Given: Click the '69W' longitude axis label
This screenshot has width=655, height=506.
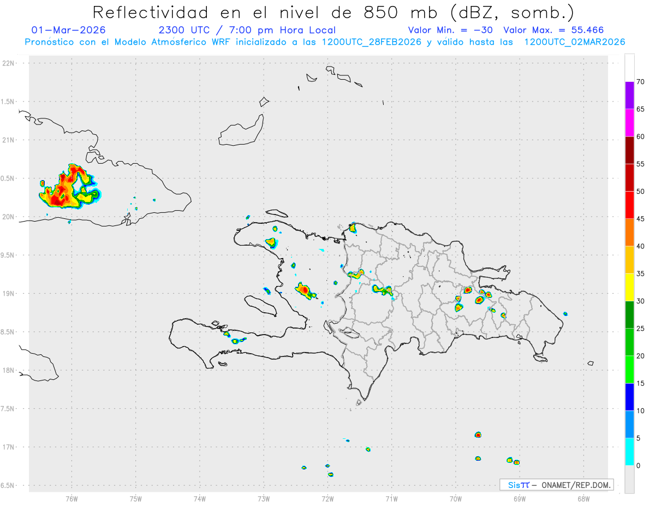Looking at the screenshot, I should click(x=520, y=498).
